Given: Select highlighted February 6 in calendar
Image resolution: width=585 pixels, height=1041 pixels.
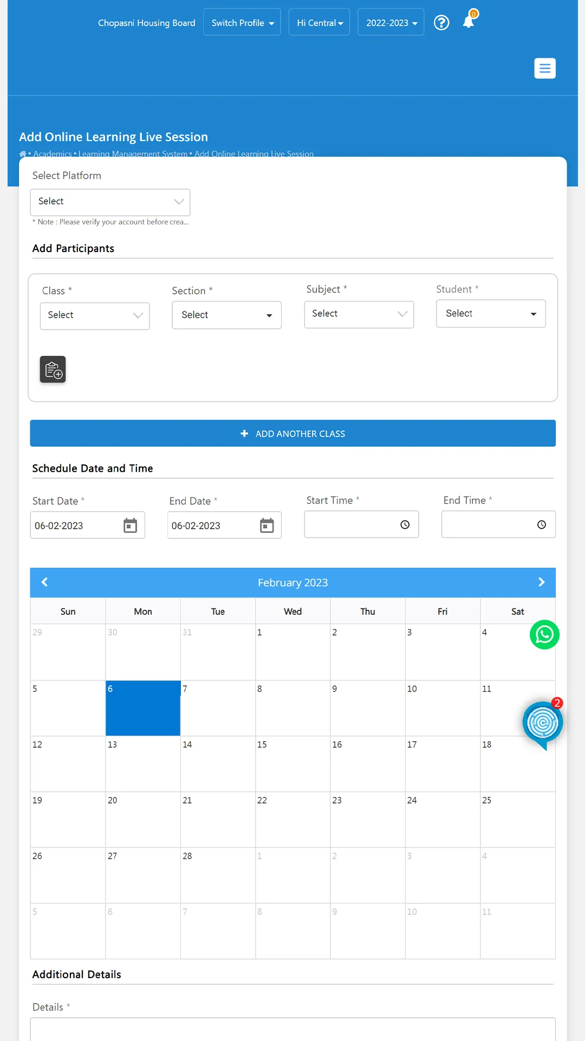Looking at the screenshot, I should coord(143,708).
